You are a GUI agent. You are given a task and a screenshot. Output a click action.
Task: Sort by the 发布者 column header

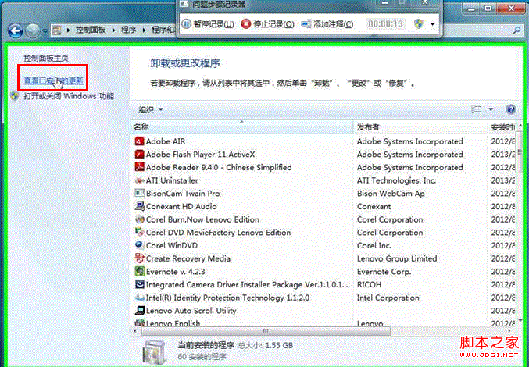click(x=420, y=127)
